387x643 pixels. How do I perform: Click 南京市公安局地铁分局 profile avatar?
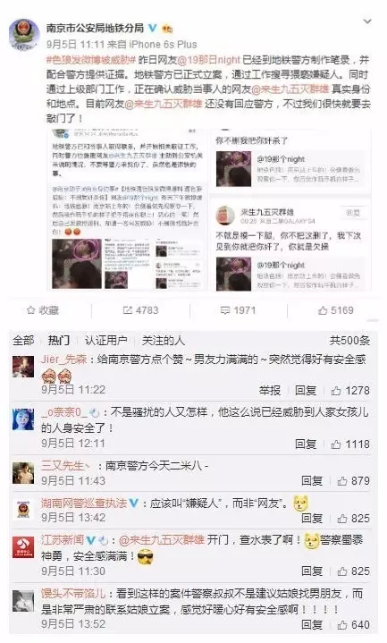[25, 35]
